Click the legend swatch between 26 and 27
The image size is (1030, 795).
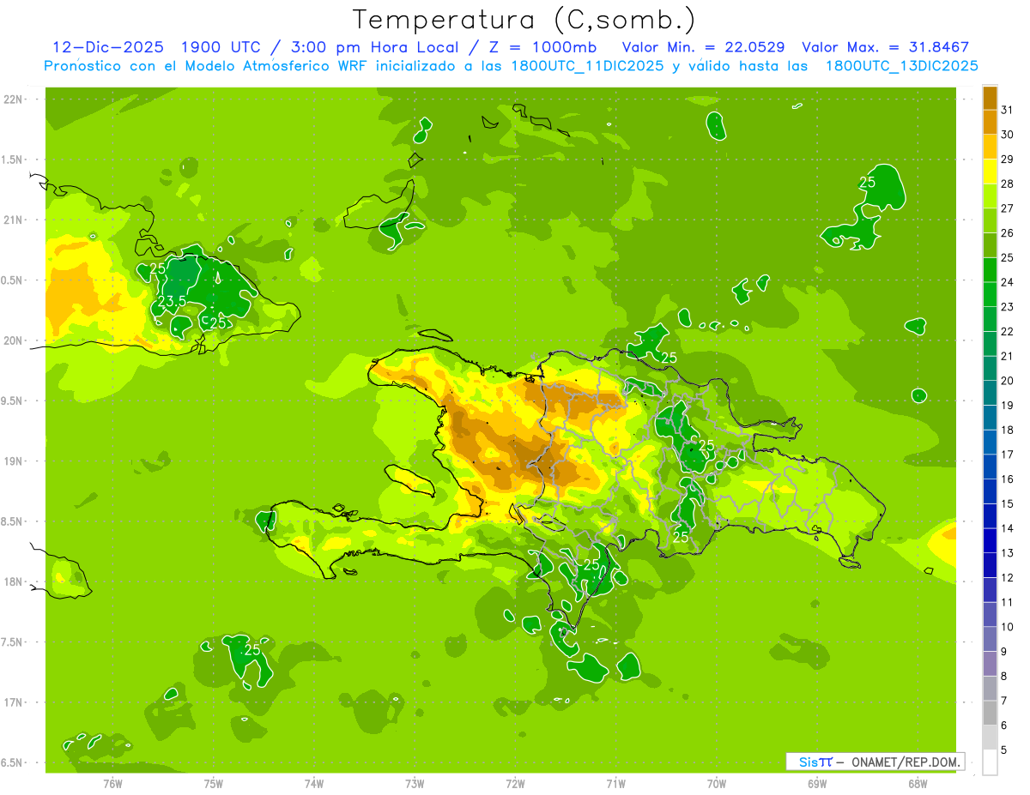point(990,220)
